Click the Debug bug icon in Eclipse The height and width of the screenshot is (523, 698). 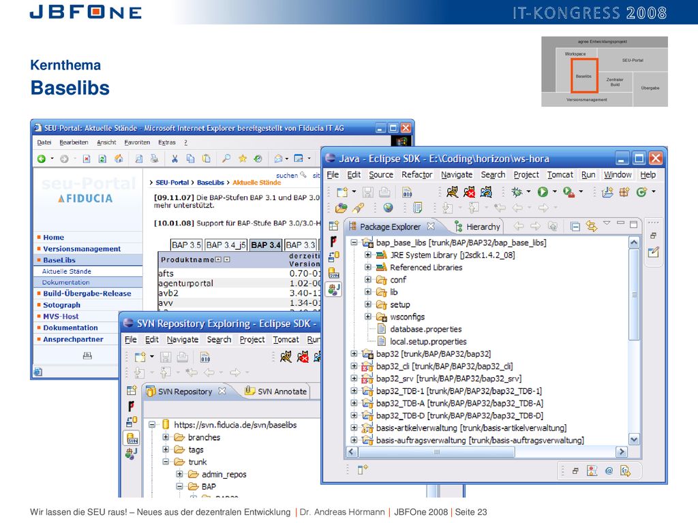click(x=517, y=192)
